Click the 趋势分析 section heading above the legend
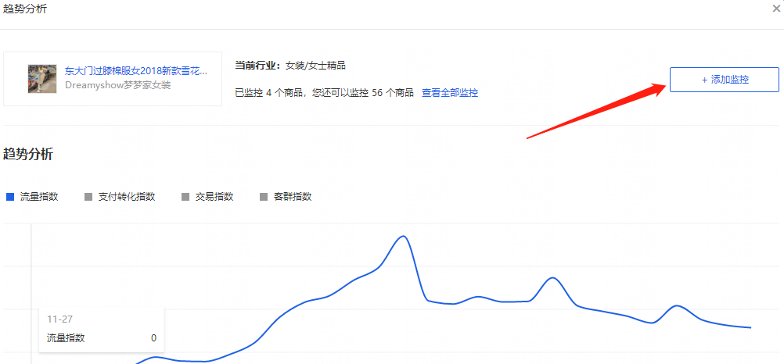The image size is (784, 364). 28,155
